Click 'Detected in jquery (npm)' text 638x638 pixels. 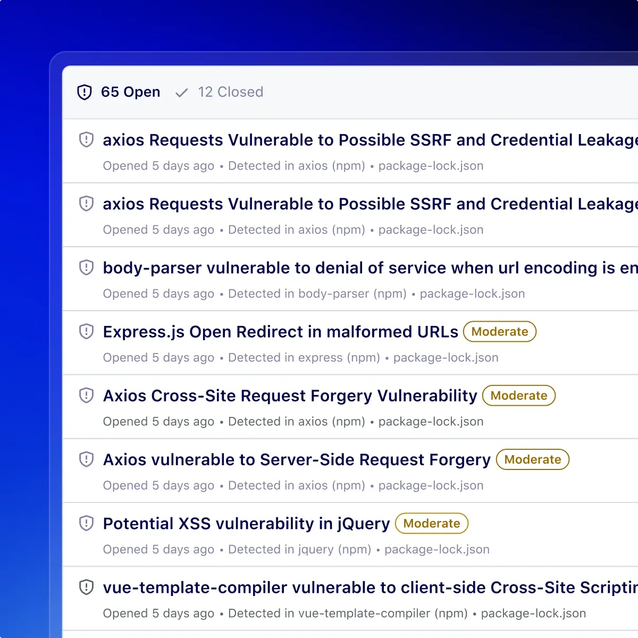coord(299,549)
